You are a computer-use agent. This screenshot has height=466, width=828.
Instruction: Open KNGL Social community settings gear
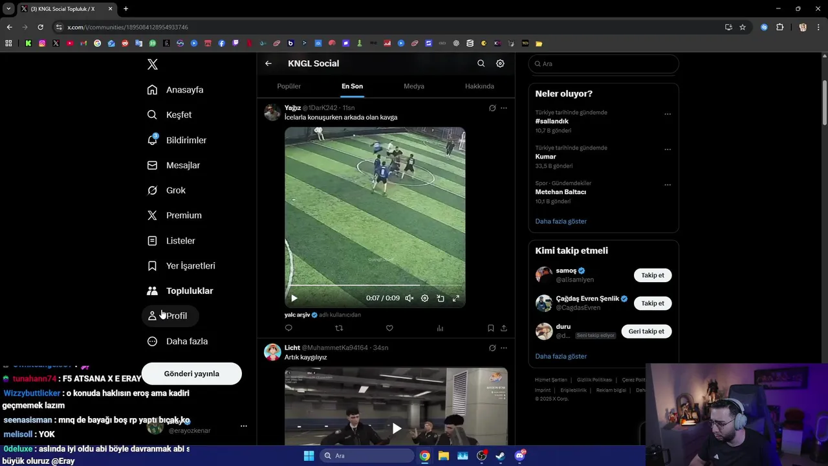tap(500, 63)
